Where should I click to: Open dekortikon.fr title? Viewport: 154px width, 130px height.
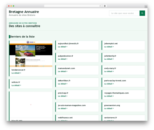click(x=64, y=81)
